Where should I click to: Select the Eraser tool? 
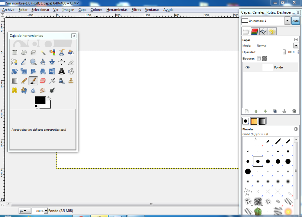(x=43, y=81)
